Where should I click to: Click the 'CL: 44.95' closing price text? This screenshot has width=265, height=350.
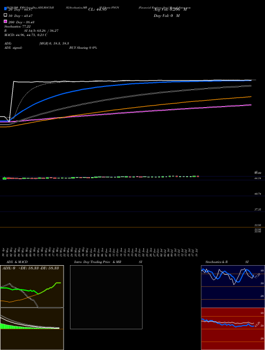98,10
